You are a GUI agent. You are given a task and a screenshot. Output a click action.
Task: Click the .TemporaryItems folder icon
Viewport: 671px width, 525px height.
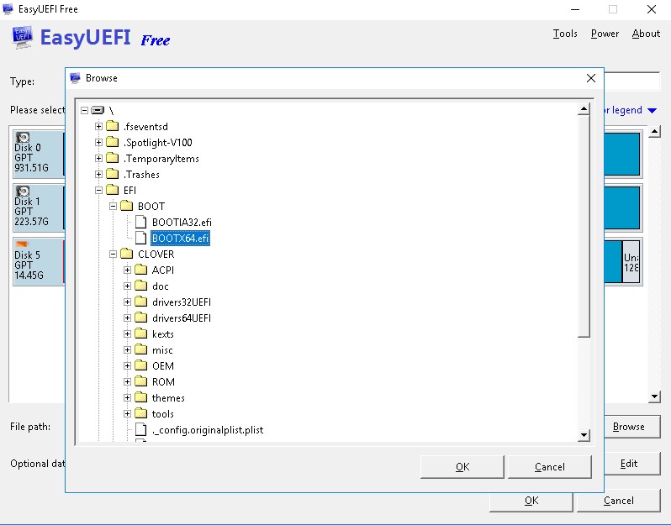(x=113, y=158)
